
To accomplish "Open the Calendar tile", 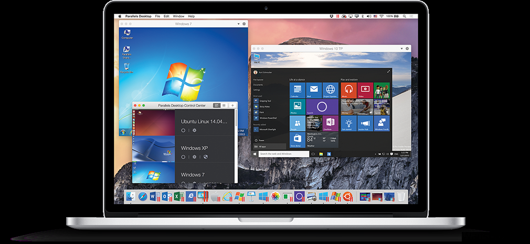I will pyautogui.click(x=296, y=90).
